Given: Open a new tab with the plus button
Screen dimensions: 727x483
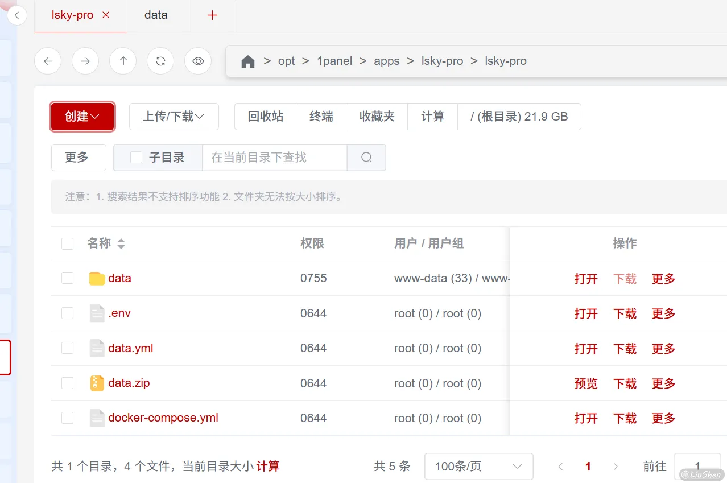Looking at the screenshot, I should point(212,15).
